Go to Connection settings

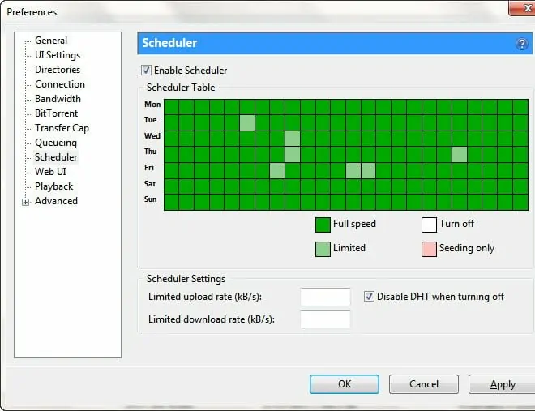(60, 84)
